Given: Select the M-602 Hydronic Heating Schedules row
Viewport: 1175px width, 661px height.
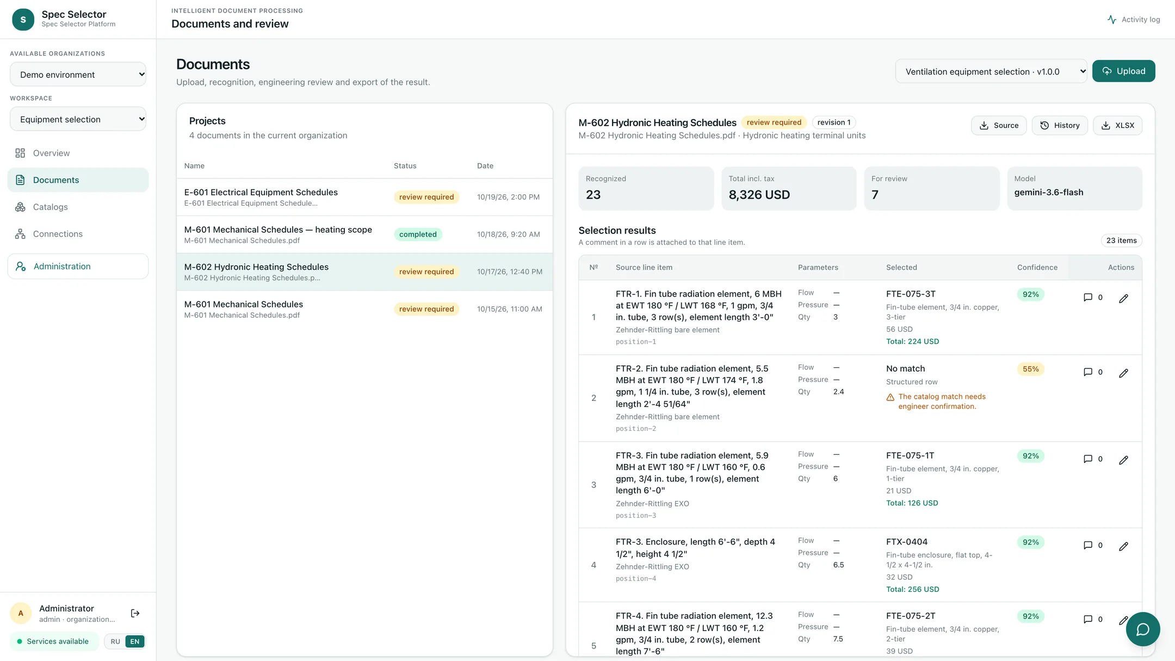Looking at the screenshot, I should [364, 271].
